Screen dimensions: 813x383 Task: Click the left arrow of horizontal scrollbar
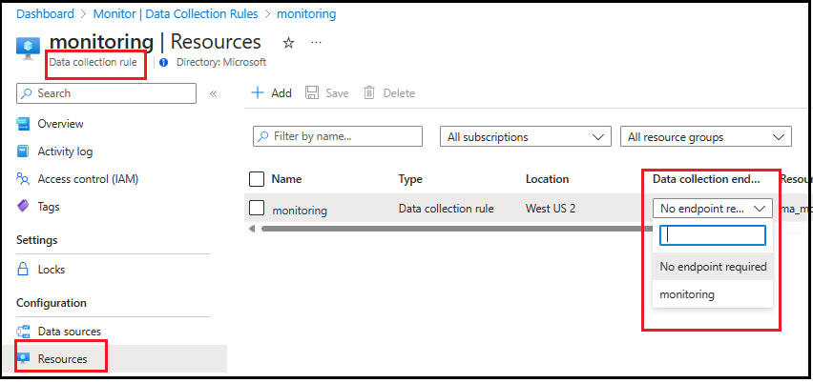[252, 229]
